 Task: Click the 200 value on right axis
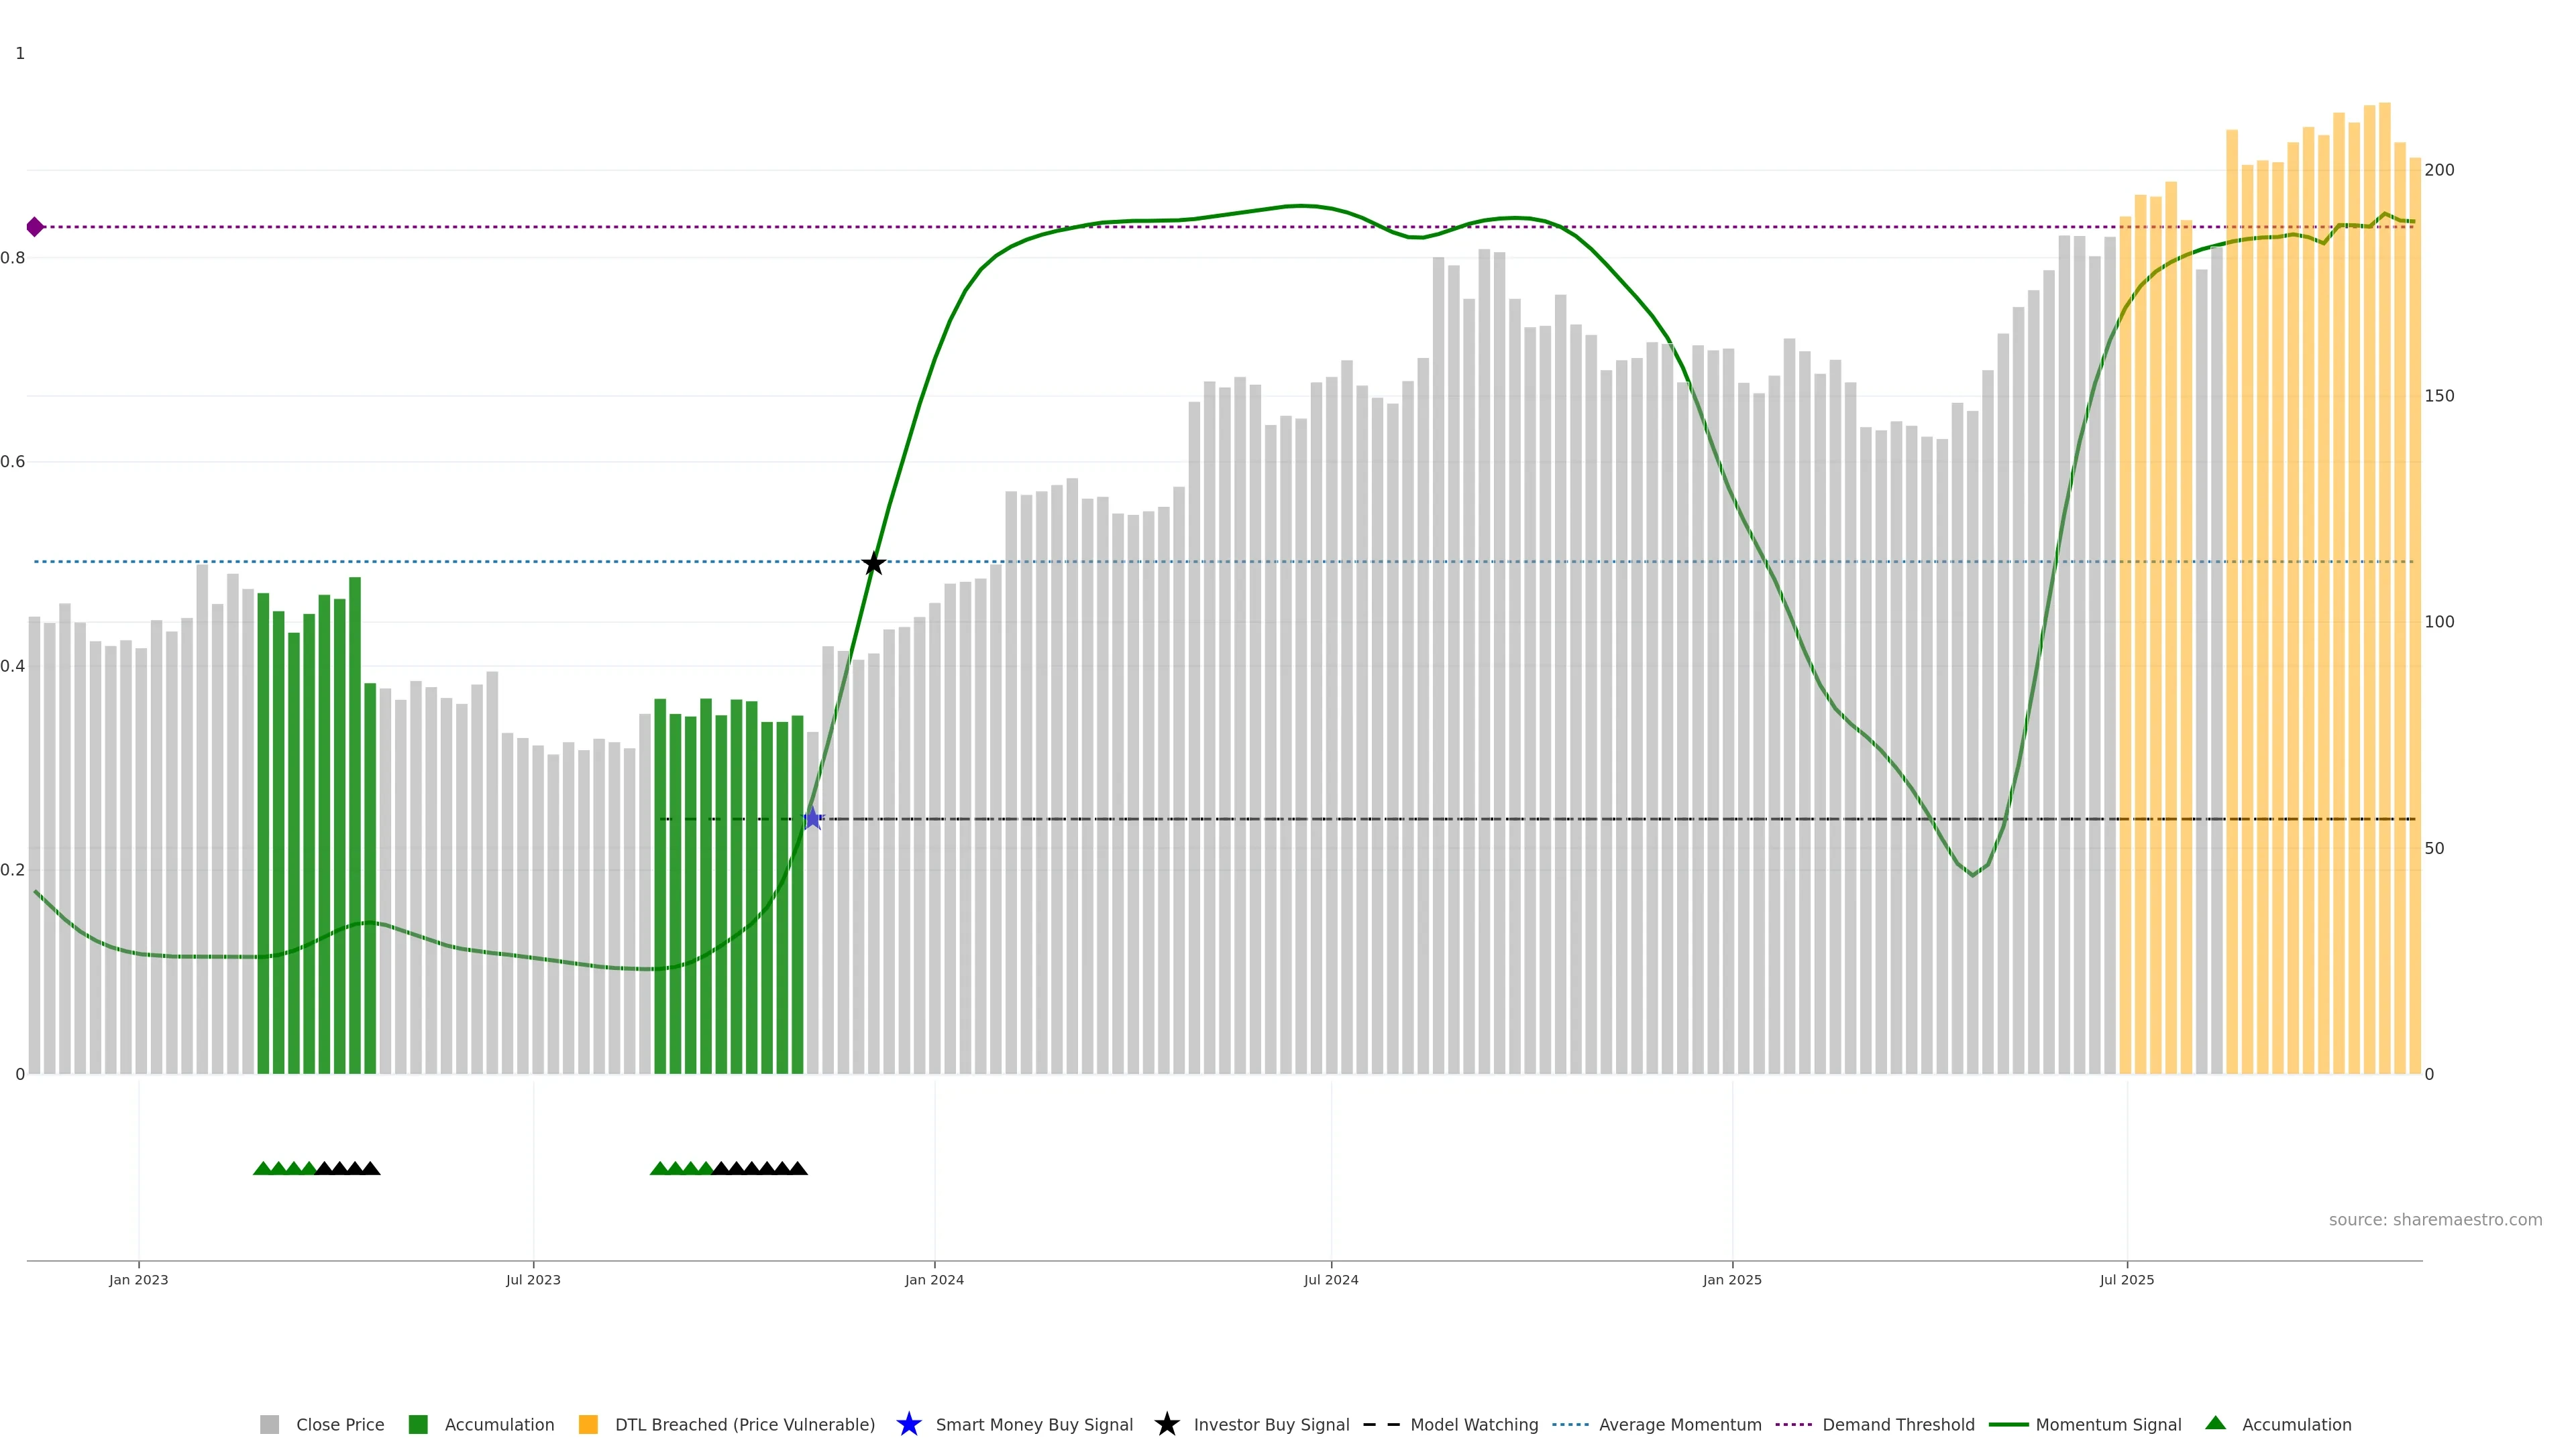[x=2439, y=170]
